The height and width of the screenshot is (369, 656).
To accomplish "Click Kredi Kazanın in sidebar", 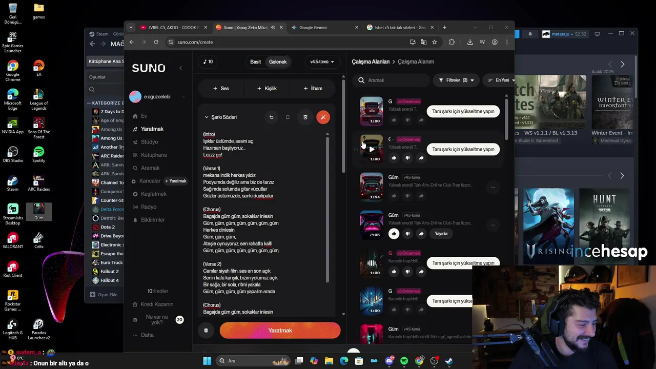I will pyautogui.click(x=157, y=304).
